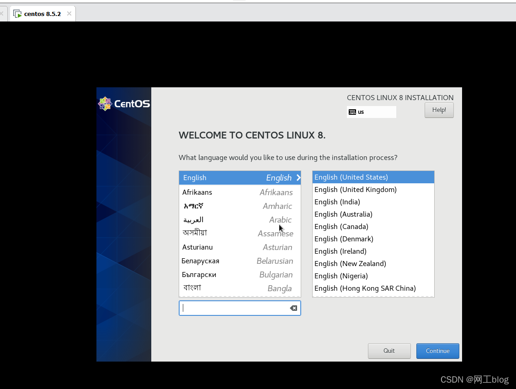This screenshot has height=389, width=516.
Task: Expand the English language chevron arrow
Action: coord(298,178)
